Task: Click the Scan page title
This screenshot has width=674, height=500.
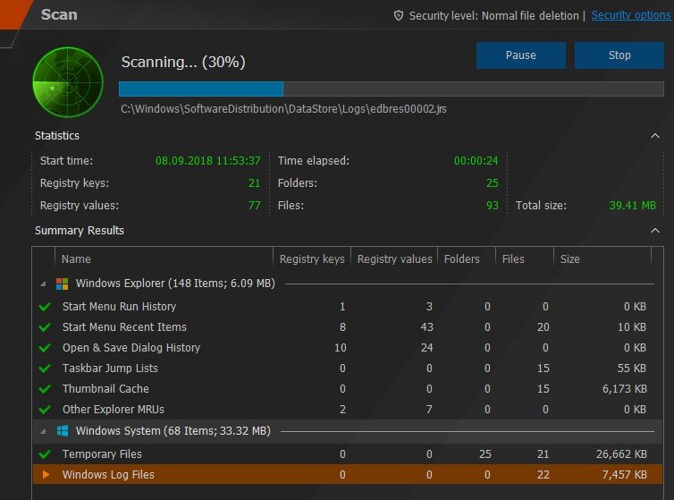Action: click(59, 14)
